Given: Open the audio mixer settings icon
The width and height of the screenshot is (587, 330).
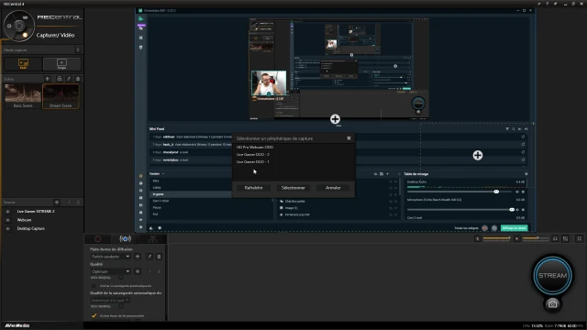Looking at the screenshot, I should point(565,238).
